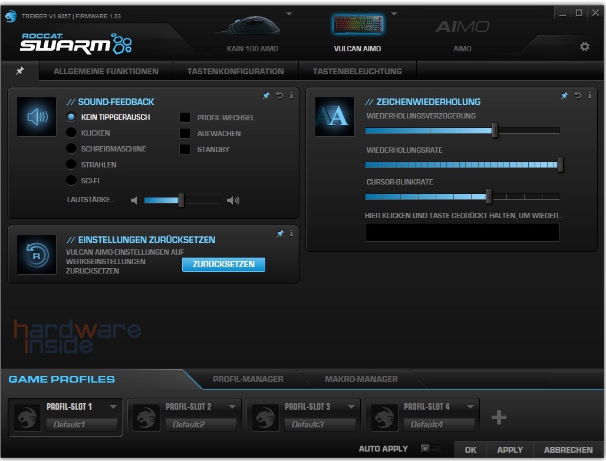Click the Wiederholungsrate slider
This screenshot has width=606, height=461.
pyautogui.click(x=463, y=164)
